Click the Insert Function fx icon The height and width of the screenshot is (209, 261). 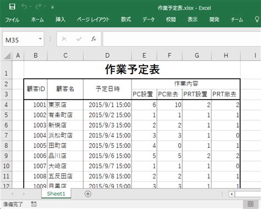[94, 39]
